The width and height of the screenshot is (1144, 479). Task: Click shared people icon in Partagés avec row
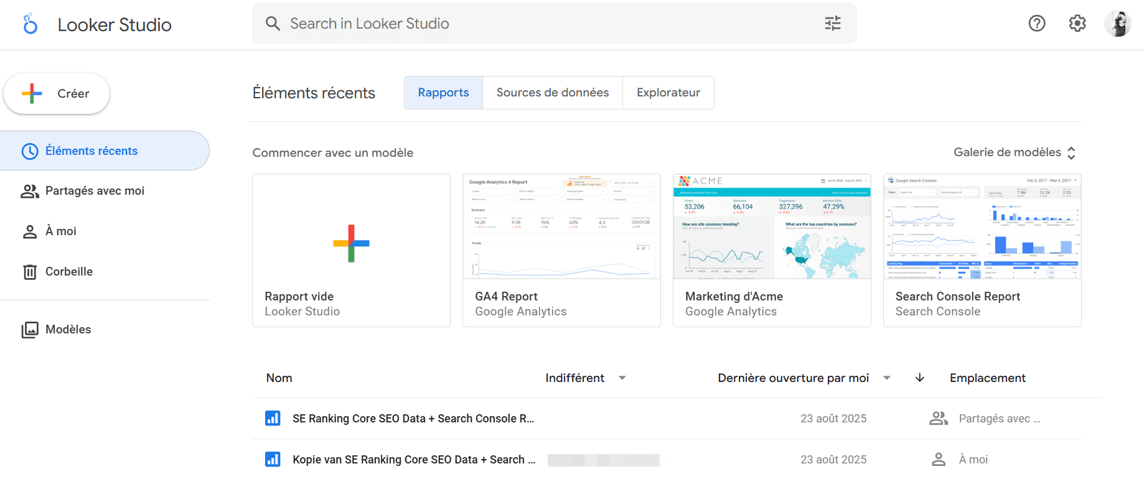coord(939,419)
